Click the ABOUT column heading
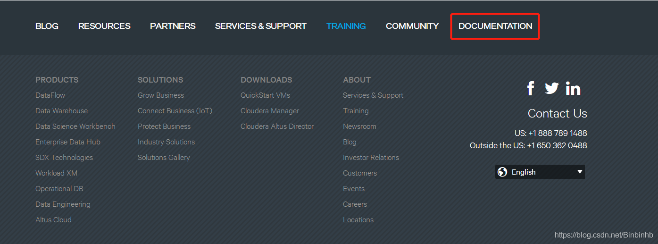This screenshot has height=244, width=658. point(357,80)
